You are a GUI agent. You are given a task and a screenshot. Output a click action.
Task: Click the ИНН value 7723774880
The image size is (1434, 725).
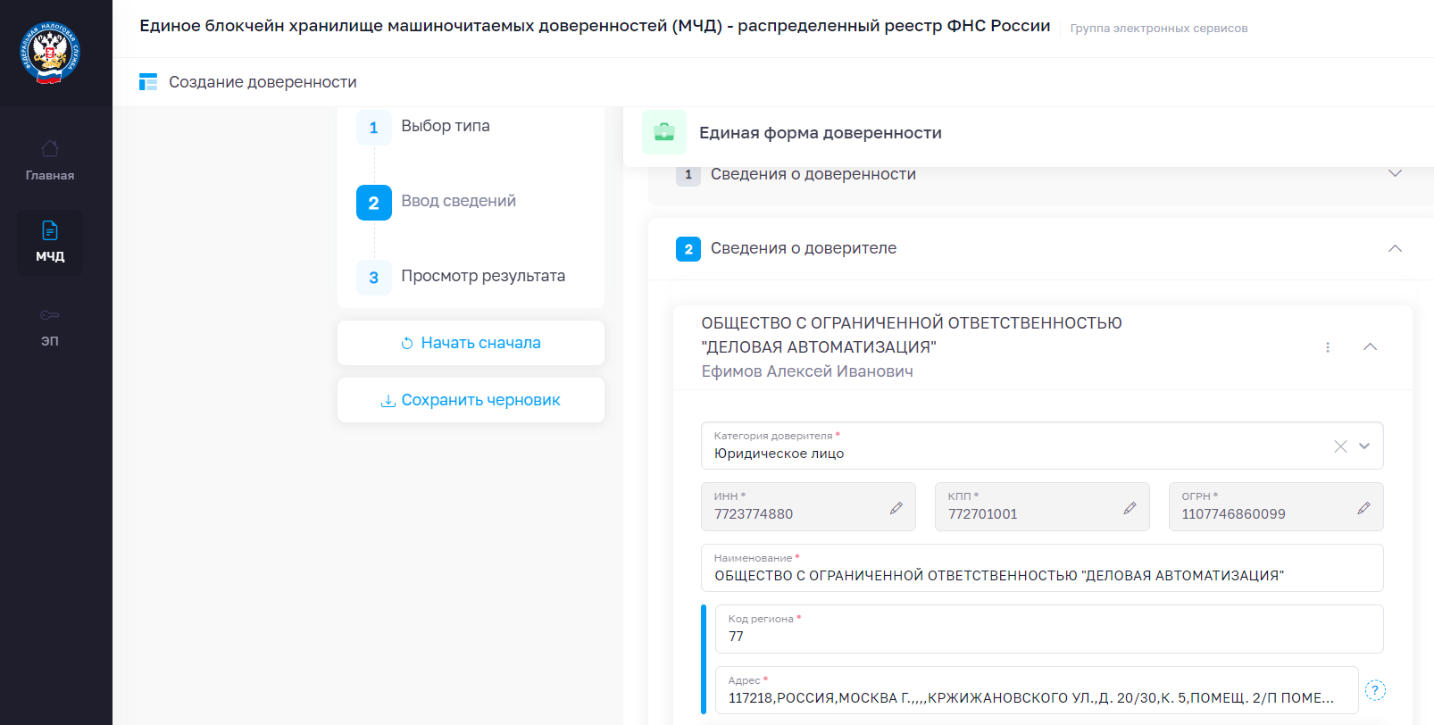754,514
